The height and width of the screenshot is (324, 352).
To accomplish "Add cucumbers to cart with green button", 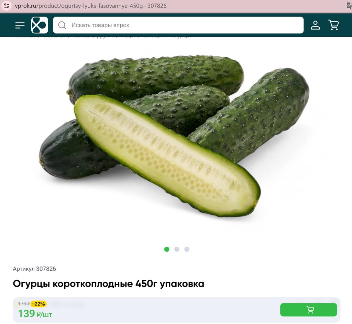I will (308, 310).
